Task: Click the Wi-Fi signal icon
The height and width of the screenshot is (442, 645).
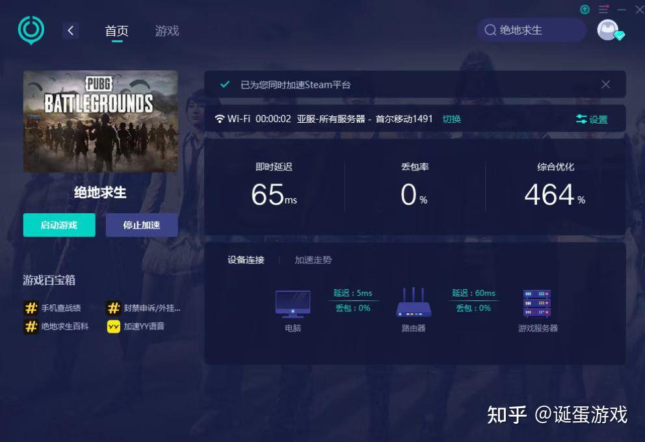Action: (x=220, y=119)
